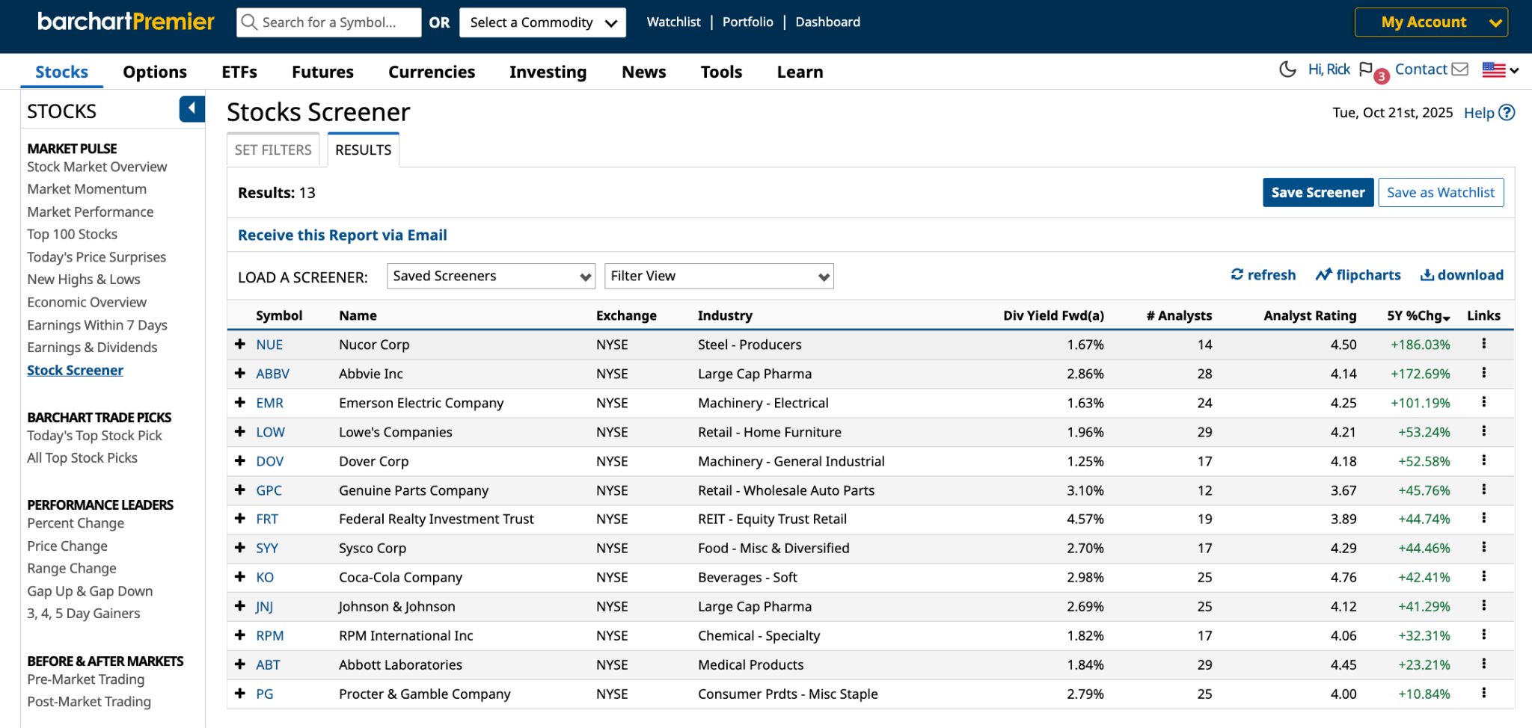Click the Save Screener button
Viewport: 1532px width, 728px height.
point(1317,192)
